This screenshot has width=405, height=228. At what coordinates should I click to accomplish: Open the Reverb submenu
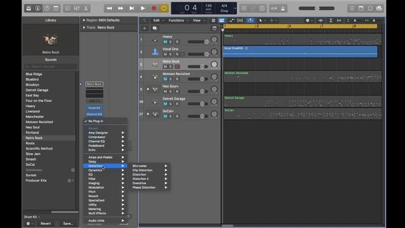tap(106, 196)
